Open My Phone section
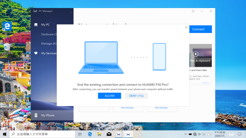 (x=52, y=115)
